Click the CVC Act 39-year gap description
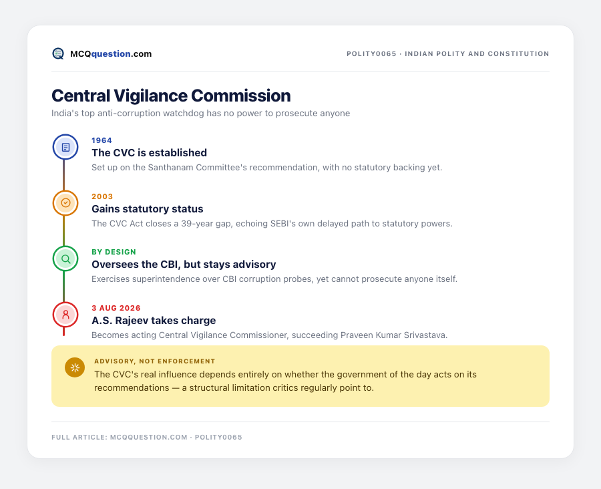Viewport: 601px width, 489px height. pos(272,224)
